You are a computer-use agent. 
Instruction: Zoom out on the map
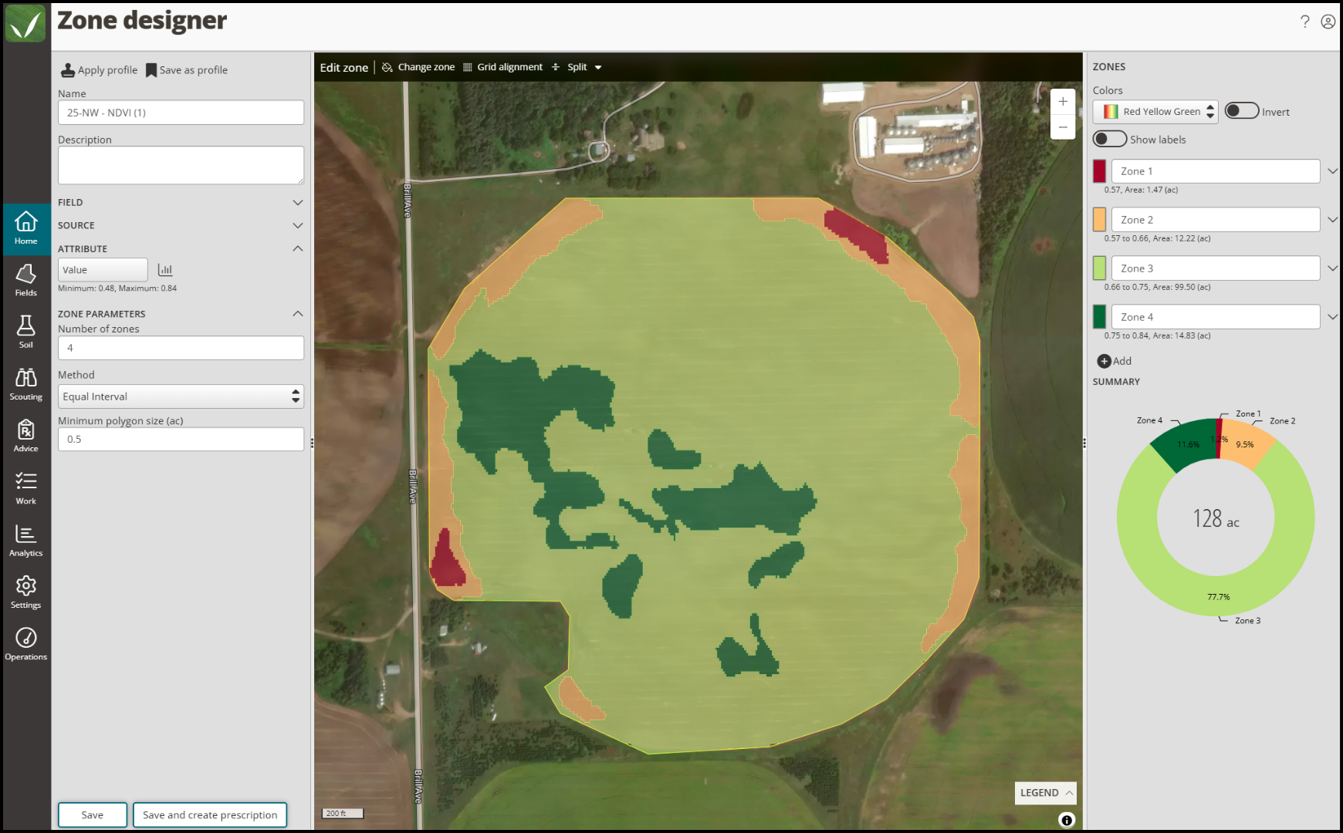[1063, 126]
